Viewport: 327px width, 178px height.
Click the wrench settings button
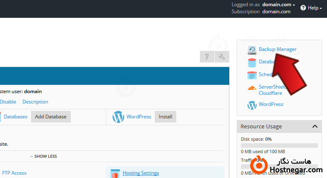coord(222,57)
